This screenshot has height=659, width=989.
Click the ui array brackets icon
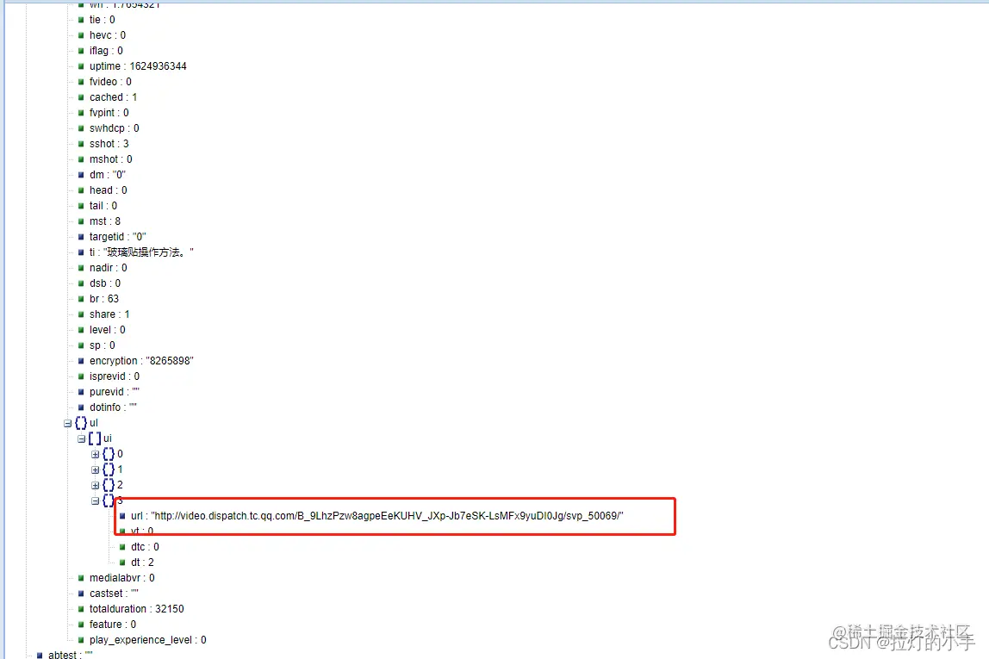click(x=95, y=438)
